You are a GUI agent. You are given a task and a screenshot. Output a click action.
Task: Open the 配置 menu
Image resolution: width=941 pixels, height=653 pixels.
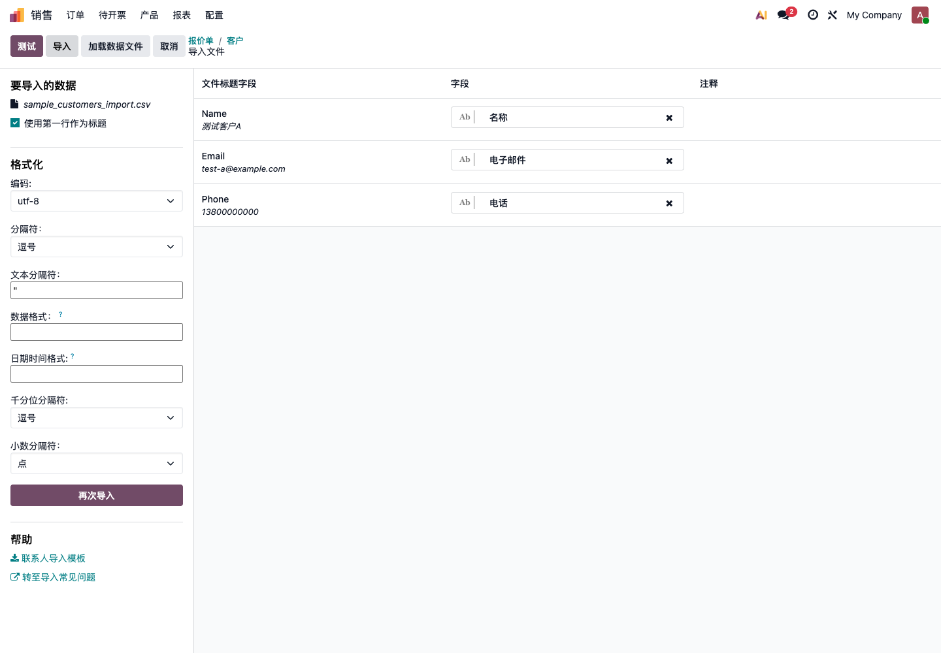click(x=214, y=15)
